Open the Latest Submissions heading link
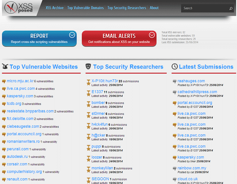237x184 pixels. 206,67
